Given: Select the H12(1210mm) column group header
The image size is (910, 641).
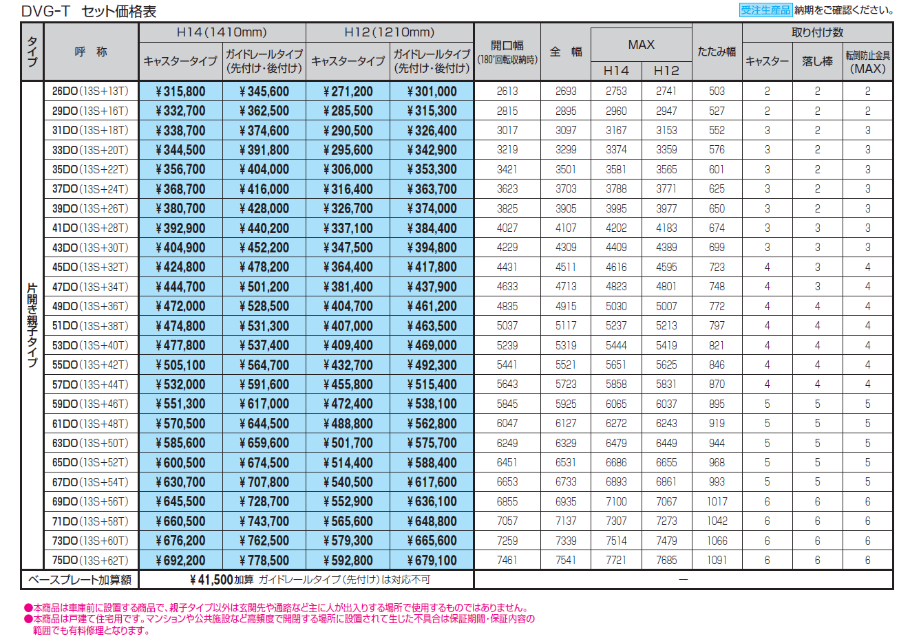Looking at the screenshot, I should 390,32.
